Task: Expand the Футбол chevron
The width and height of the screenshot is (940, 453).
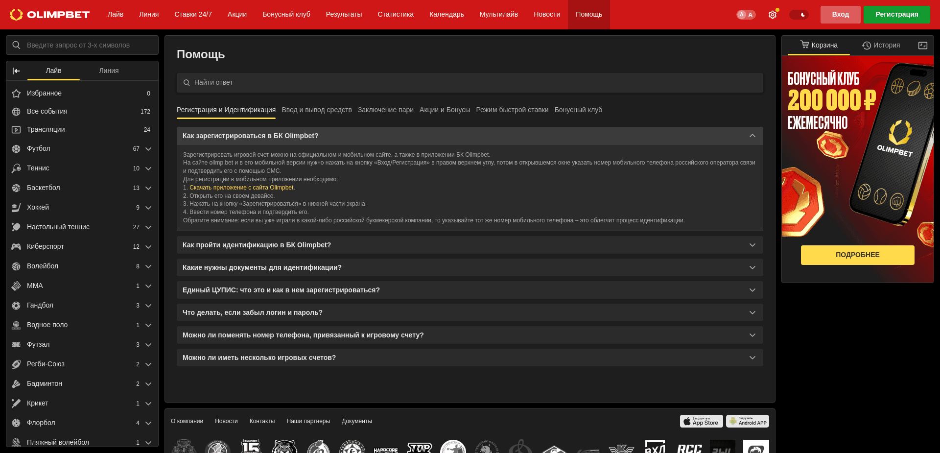Action: [148, 149]
